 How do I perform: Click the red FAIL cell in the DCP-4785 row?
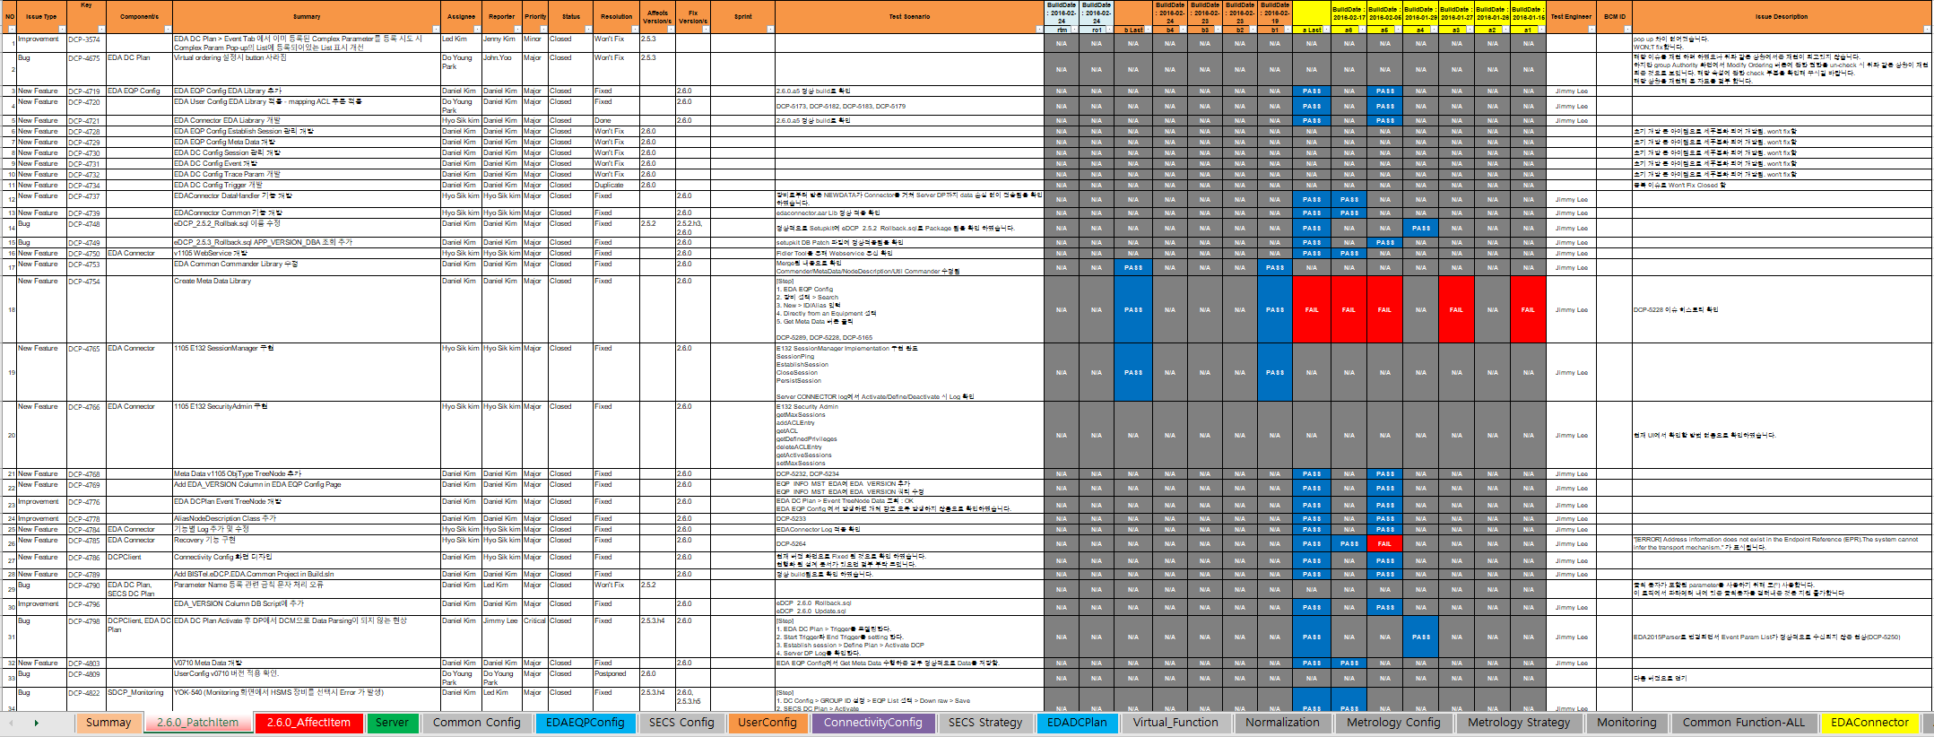coord(1384,543)
